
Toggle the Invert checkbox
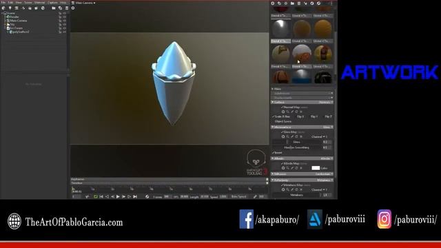(x=274, y=153)
